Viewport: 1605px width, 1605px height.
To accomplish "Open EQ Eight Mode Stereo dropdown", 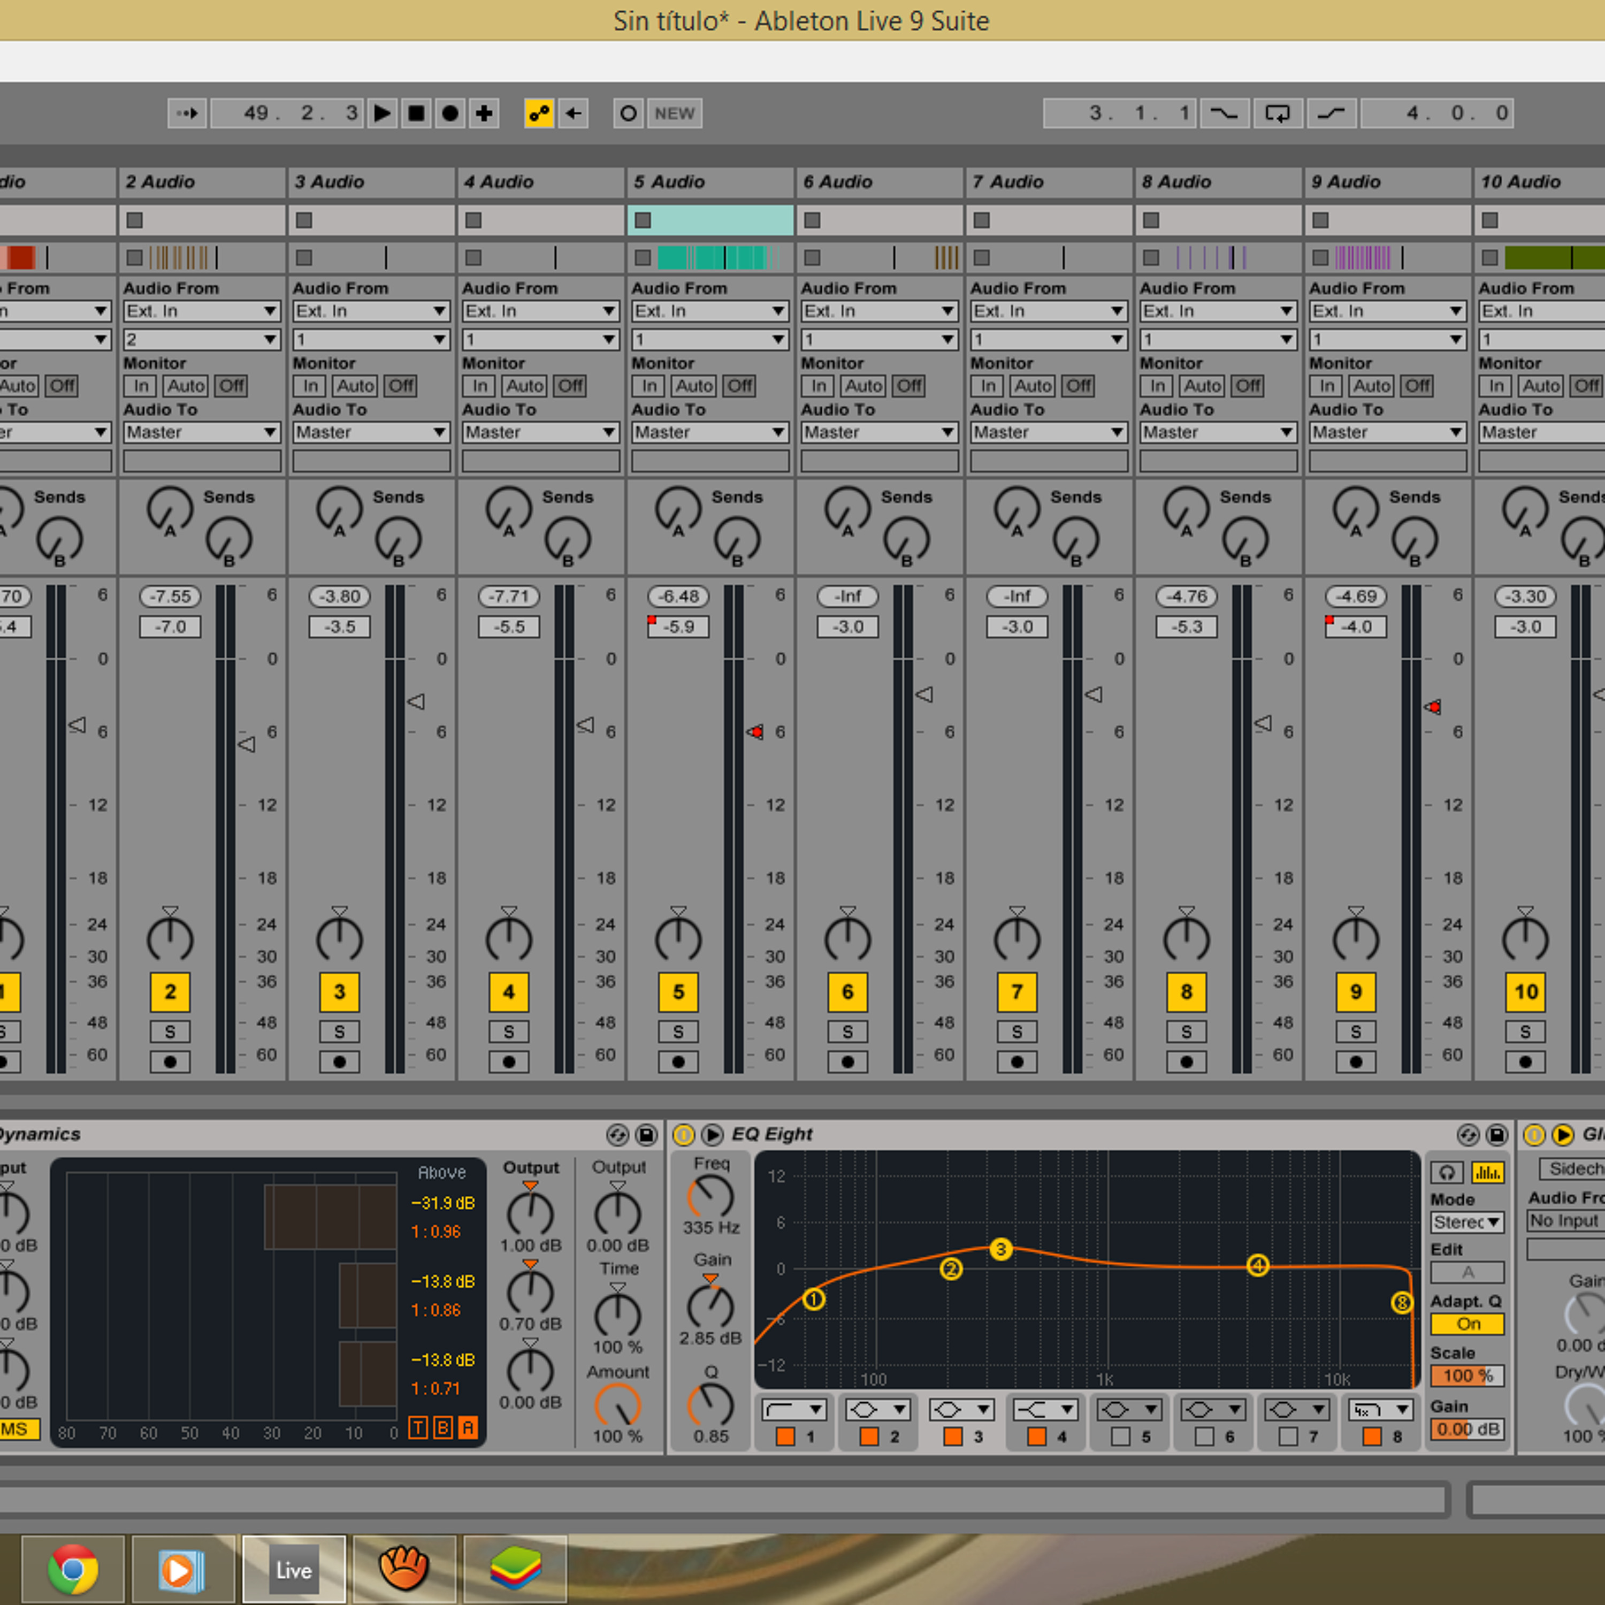I will [1468, 1222].
